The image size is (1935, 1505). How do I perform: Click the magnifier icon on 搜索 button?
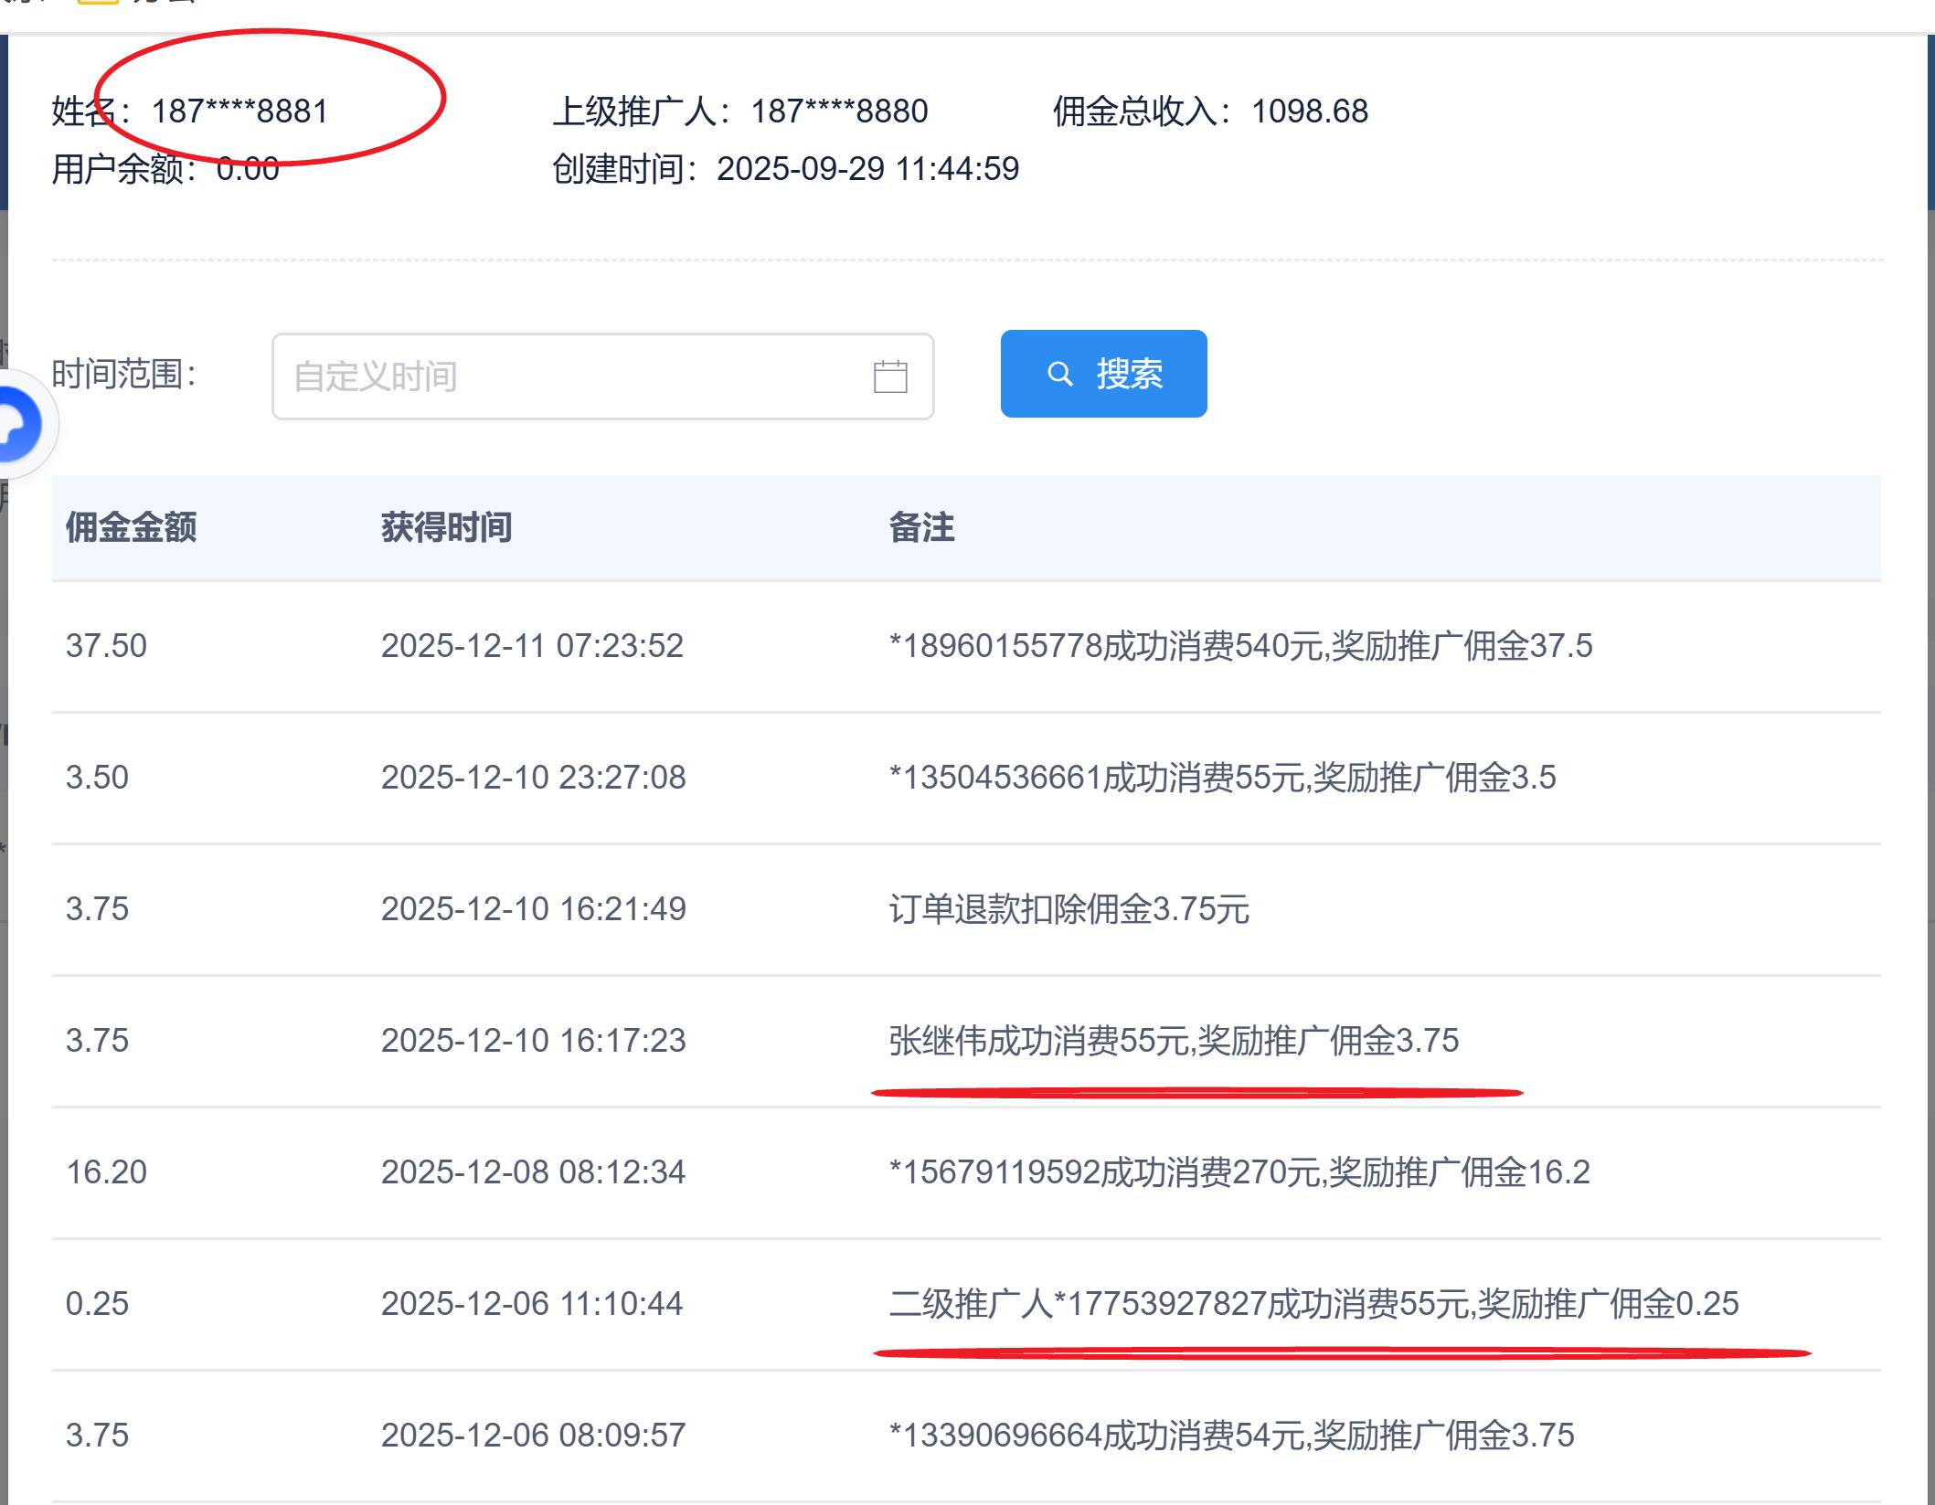point(1059,374)
